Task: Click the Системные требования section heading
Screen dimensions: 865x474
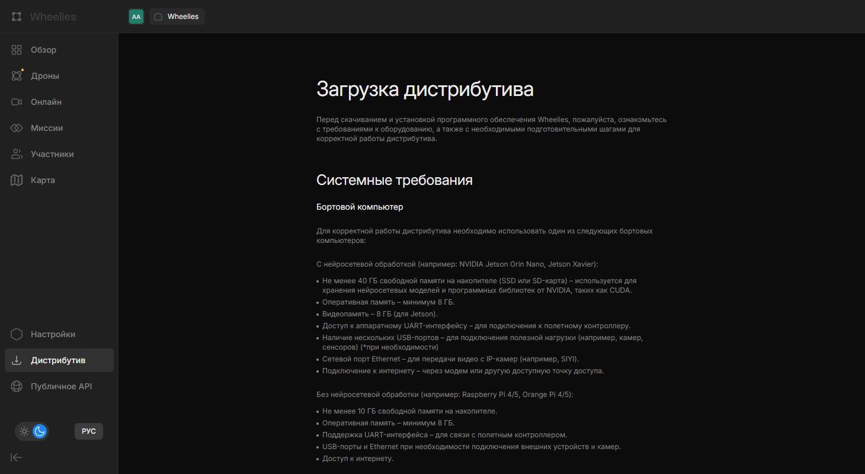Action: click(394, 180)
